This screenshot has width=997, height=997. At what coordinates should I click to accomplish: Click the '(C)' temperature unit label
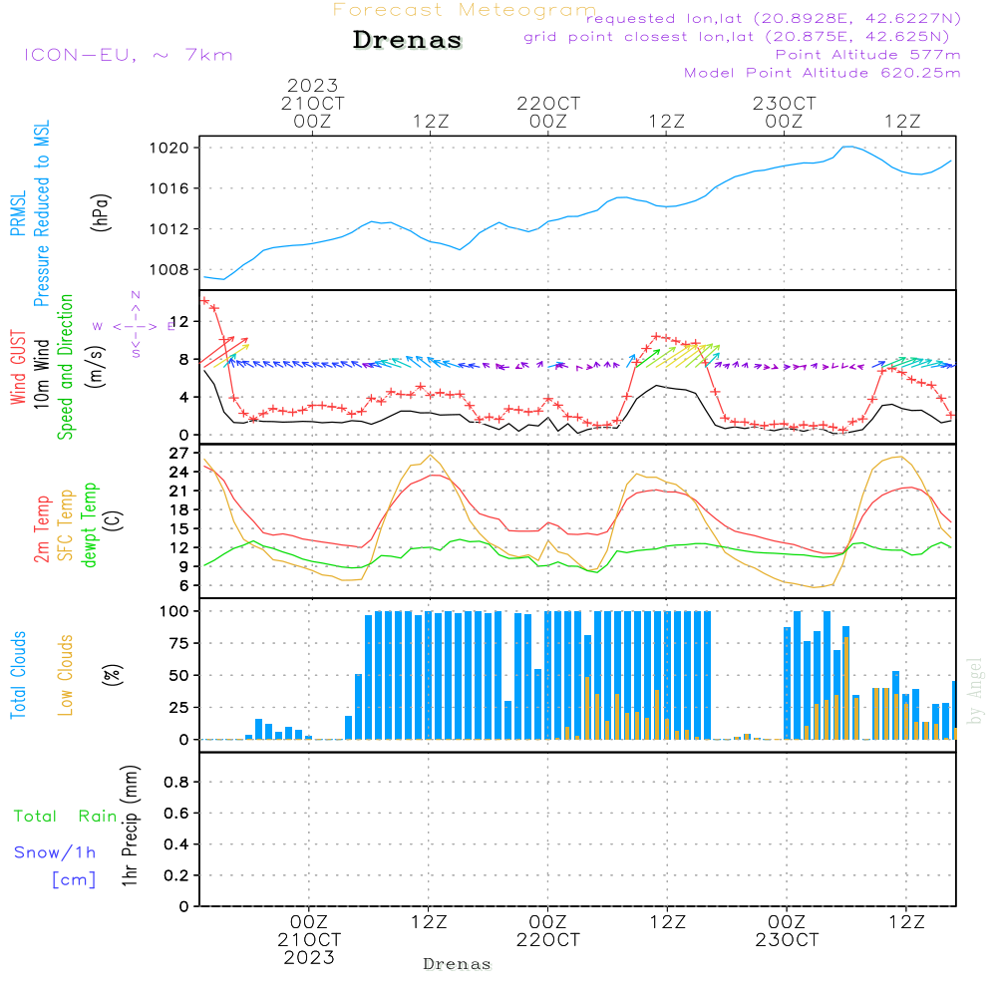point(114,520)
